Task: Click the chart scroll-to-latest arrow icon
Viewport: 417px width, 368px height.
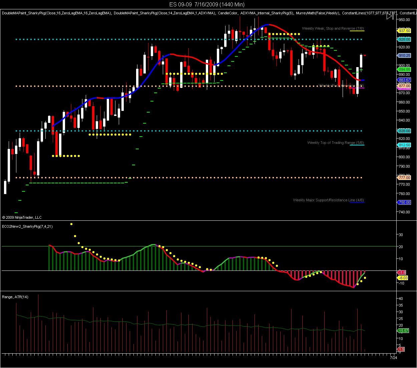Action: (390, 16)
